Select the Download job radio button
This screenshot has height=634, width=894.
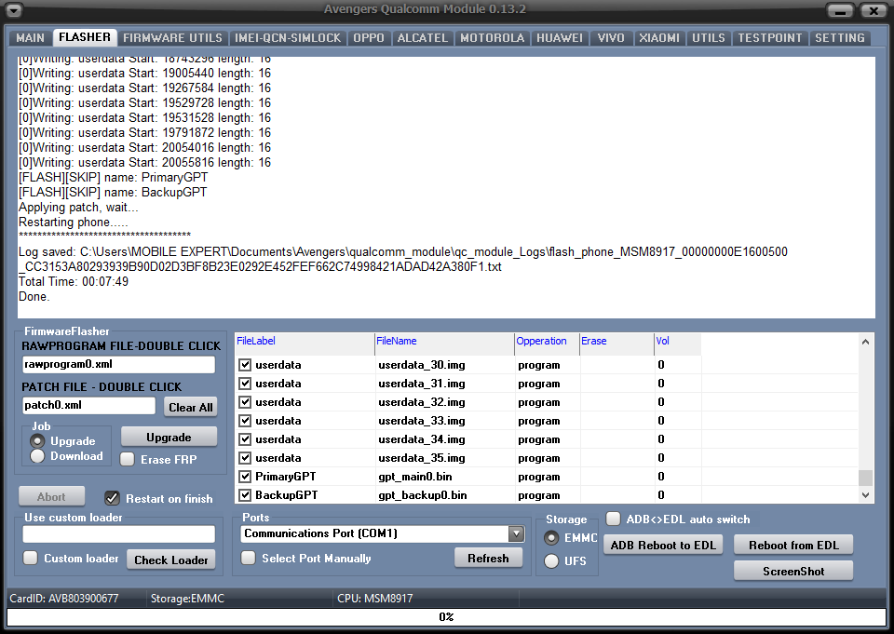point(37,456)
